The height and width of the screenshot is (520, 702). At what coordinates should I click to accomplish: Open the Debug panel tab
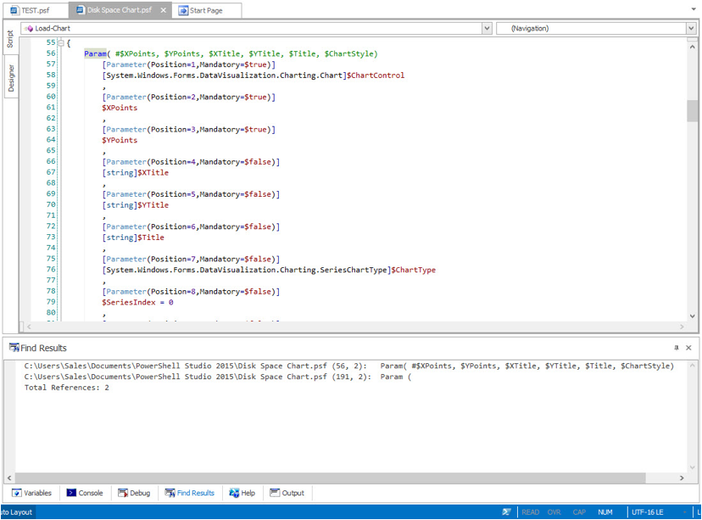point(134,493)
